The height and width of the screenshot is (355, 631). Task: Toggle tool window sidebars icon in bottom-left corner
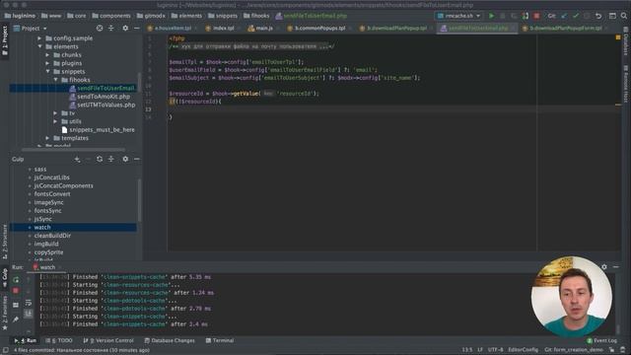click(x=5, y=350)
